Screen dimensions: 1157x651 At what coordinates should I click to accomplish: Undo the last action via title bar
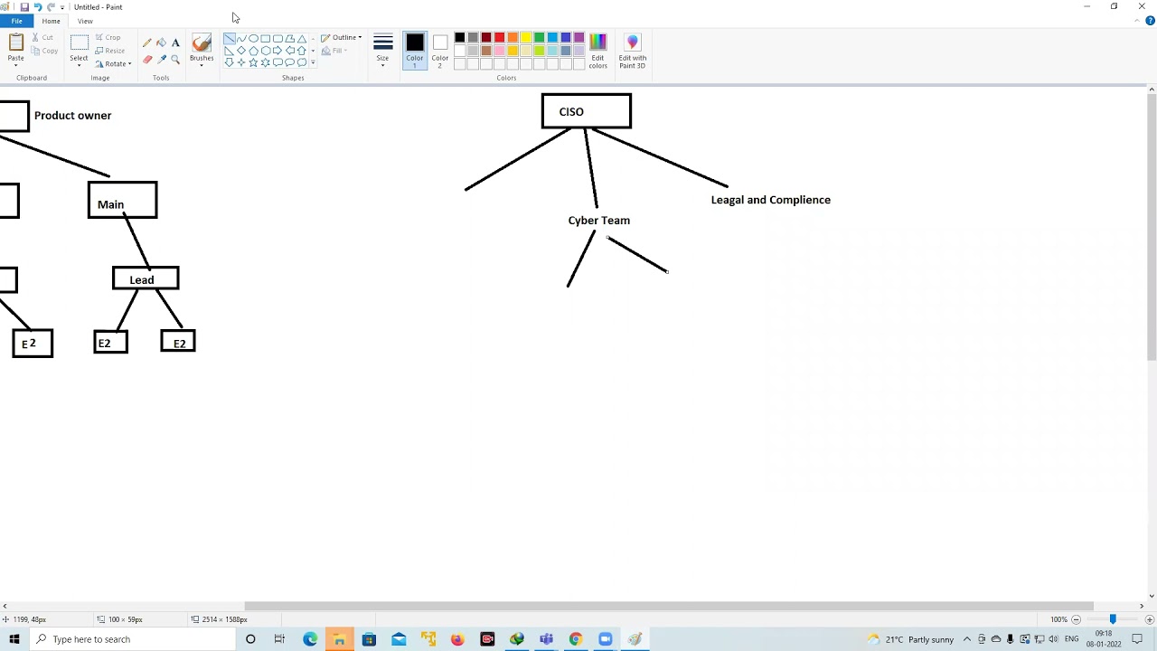(x=37, y=7)
